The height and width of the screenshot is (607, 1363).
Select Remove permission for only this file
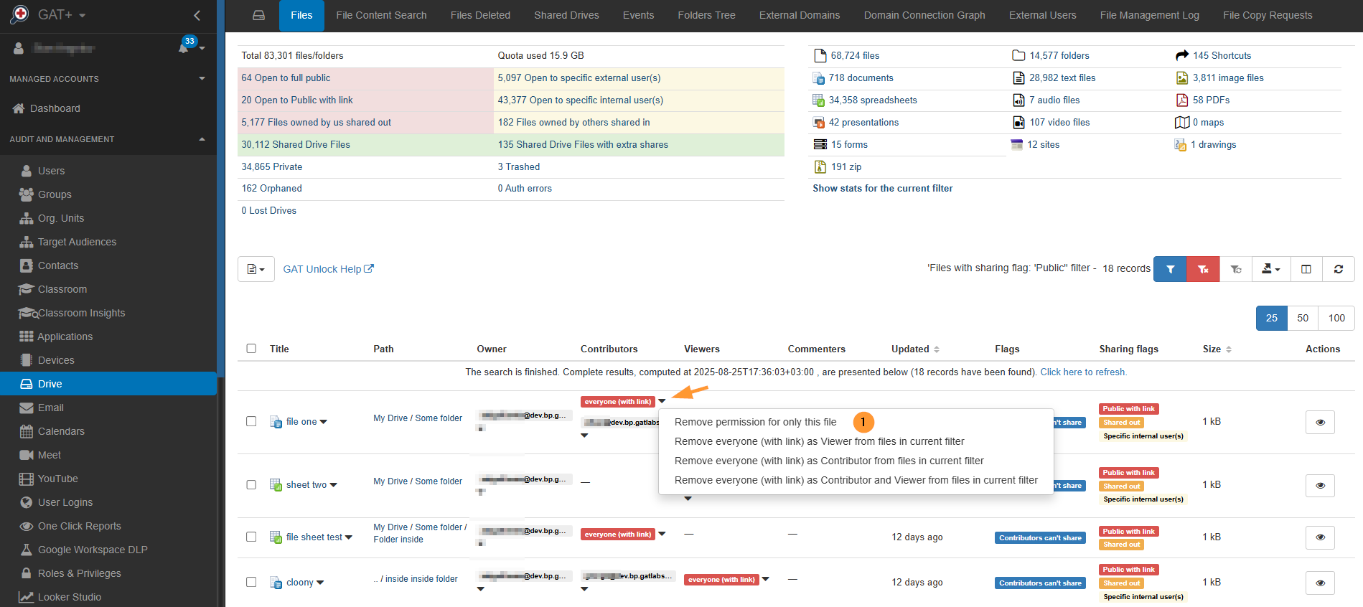755,422
